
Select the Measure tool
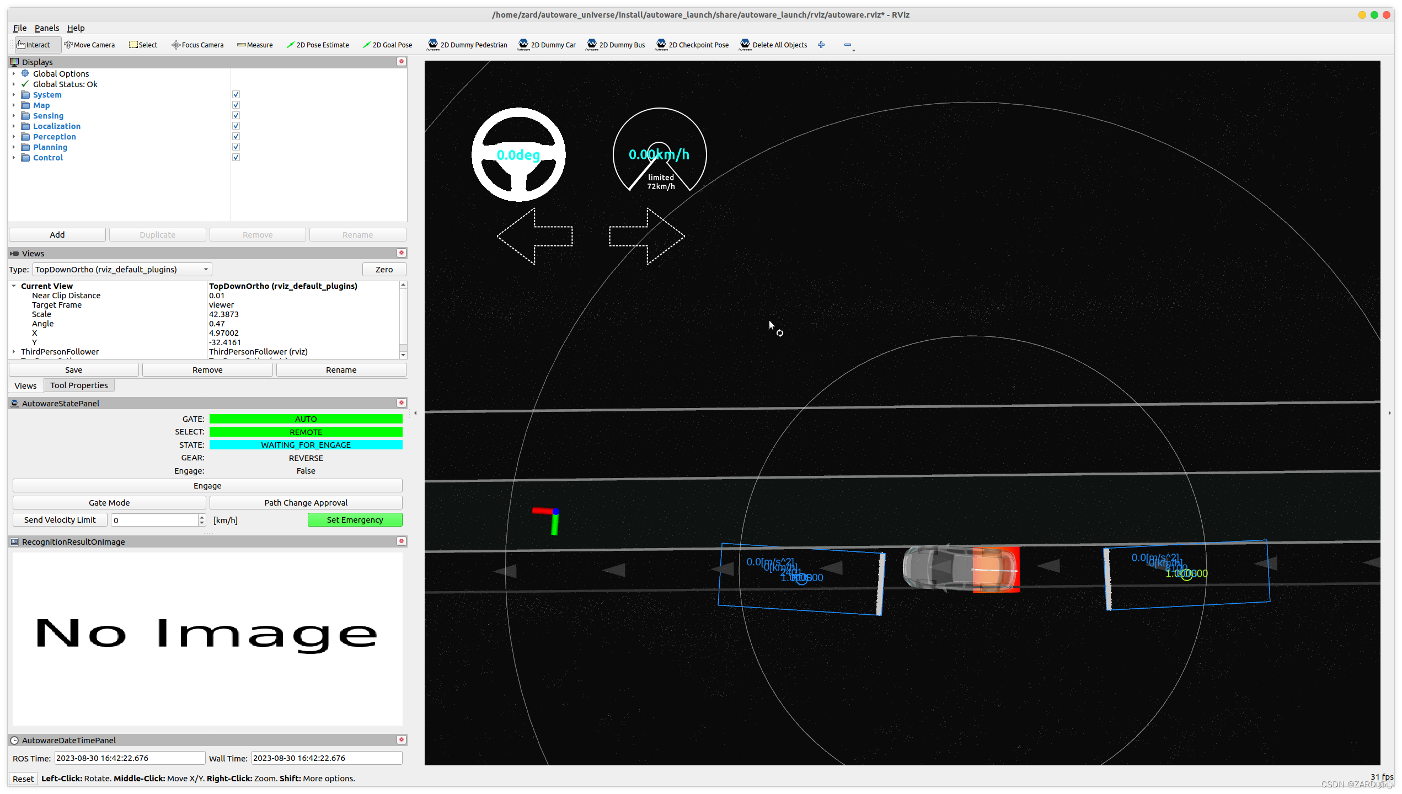(255, 45)
